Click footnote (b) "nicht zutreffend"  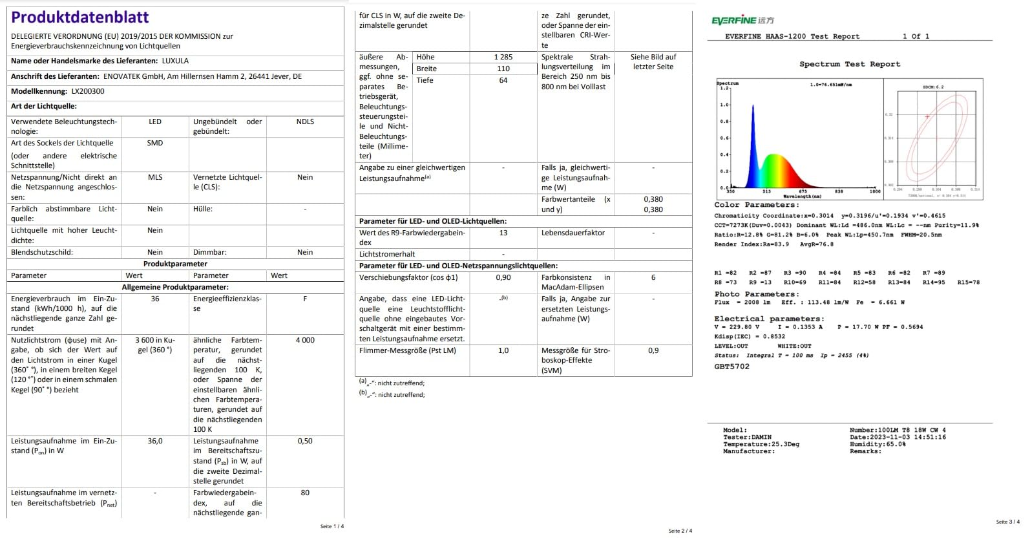tap(392, 394)
